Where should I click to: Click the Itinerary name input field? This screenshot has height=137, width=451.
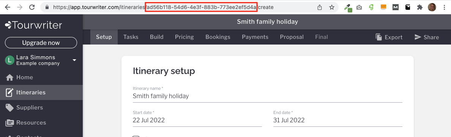click(268, 94)
